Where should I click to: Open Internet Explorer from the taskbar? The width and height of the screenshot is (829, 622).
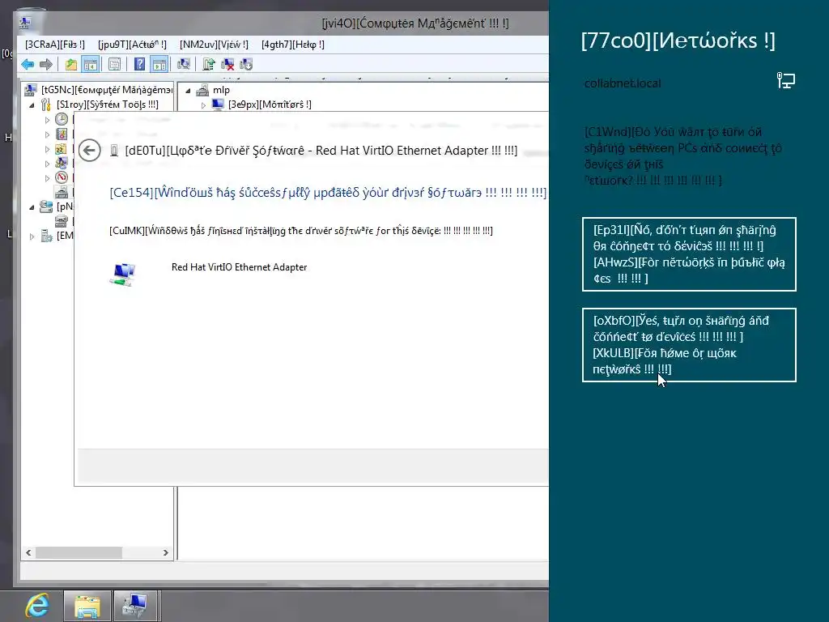click(37, 606)
